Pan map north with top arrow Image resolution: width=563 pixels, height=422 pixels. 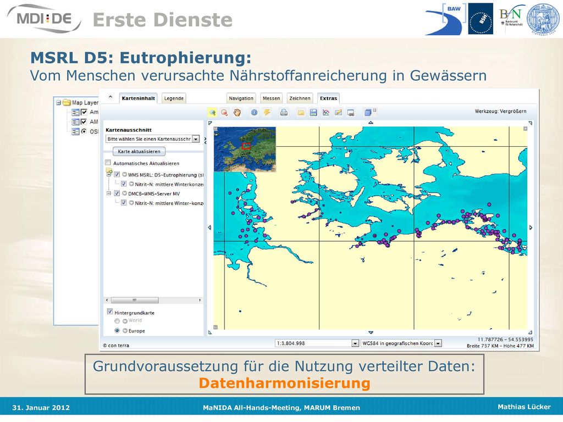point(371,123)
